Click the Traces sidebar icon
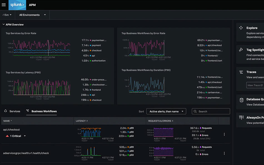This screenshot has height=165, width=264. click(241, 72)
